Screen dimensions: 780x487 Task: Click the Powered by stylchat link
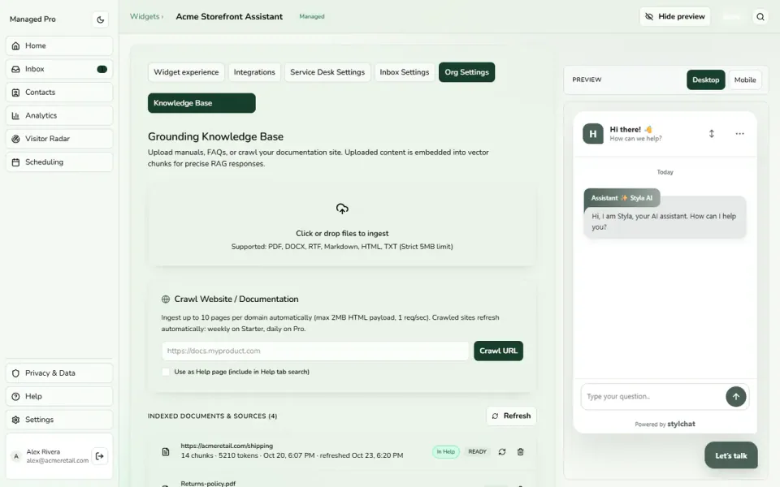coord(665,424)
